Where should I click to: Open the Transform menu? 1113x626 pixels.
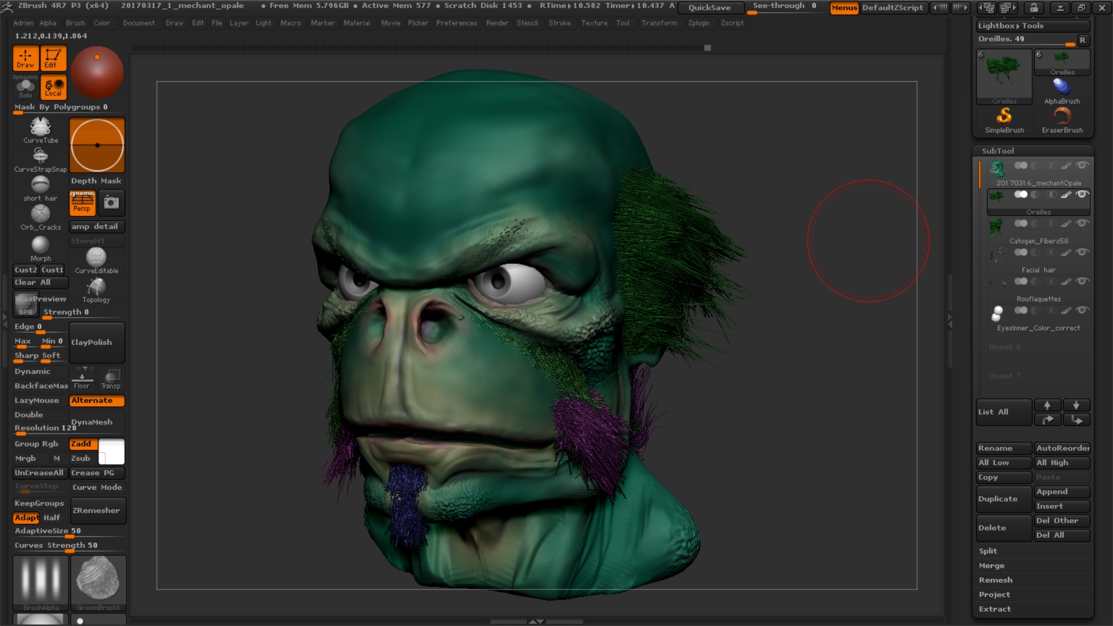[659, 23]
